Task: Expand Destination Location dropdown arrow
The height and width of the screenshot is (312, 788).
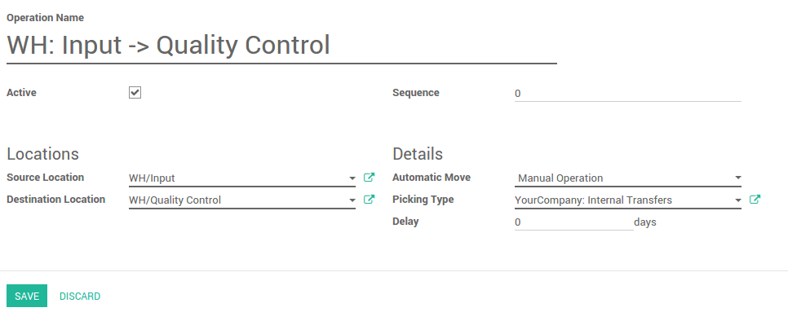Action: pyautogui.click(x=352, y=200)
